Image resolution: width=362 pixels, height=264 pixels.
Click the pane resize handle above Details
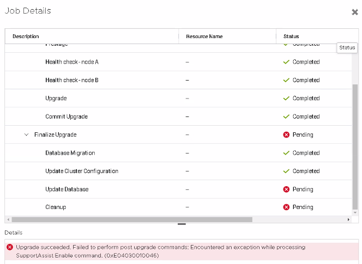click(x=182, y=224)
